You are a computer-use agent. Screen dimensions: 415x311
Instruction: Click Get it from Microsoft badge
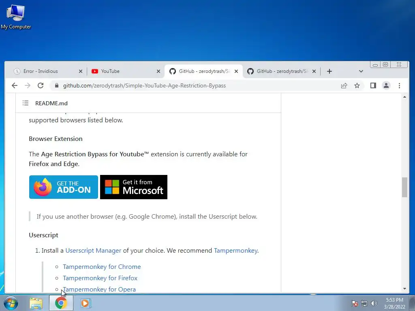[x=134, y=187]
